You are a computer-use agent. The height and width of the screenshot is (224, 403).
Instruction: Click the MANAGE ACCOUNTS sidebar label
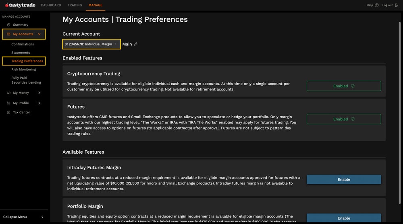pyautogui.click(x=16, y=16)
